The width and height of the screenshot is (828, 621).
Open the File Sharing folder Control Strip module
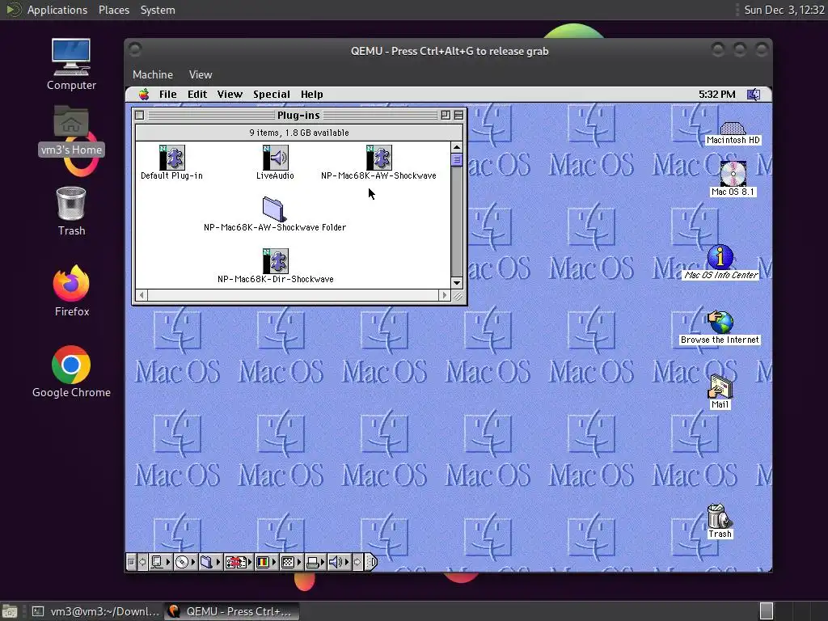point(207,562)
